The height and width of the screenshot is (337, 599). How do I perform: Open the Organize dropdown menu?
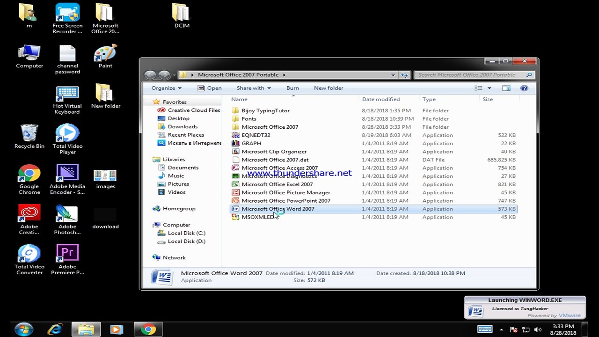coord(166,88)
